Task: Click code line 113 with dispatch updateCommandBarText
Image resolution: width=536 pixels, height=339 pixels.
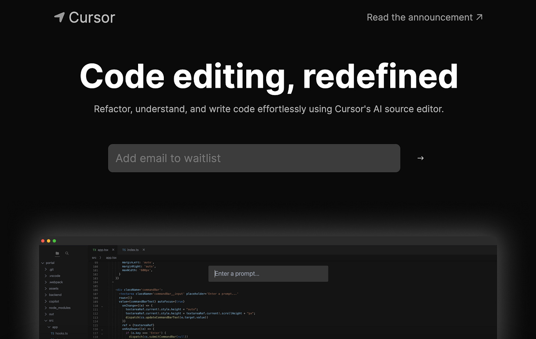Action: coord(167,317)
